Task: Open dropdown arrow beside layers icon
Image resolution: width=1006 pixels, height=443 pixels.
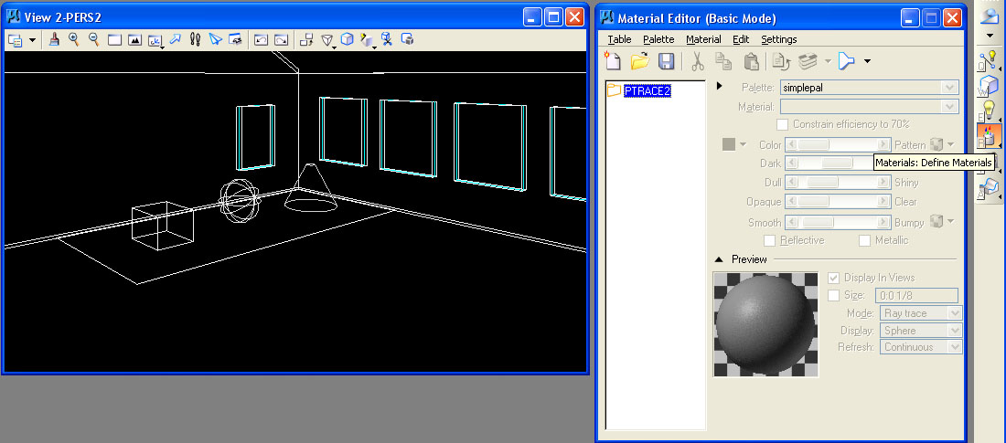Action: tap(828, 61)
